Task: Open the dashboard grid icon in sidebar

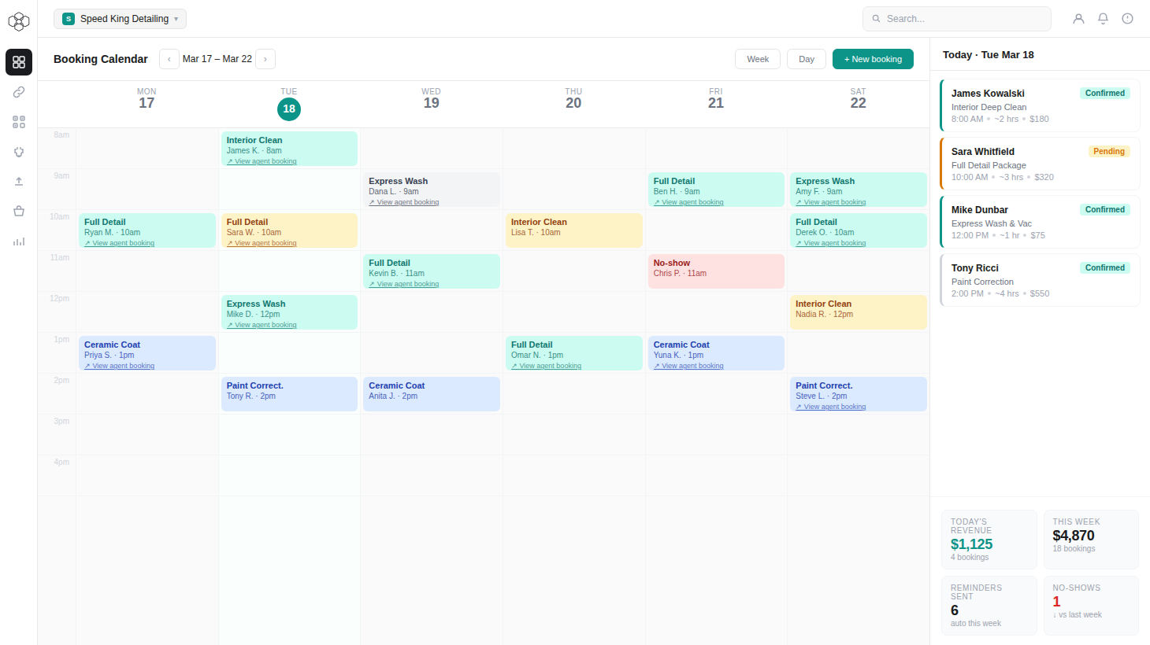Action: (19, 62)
